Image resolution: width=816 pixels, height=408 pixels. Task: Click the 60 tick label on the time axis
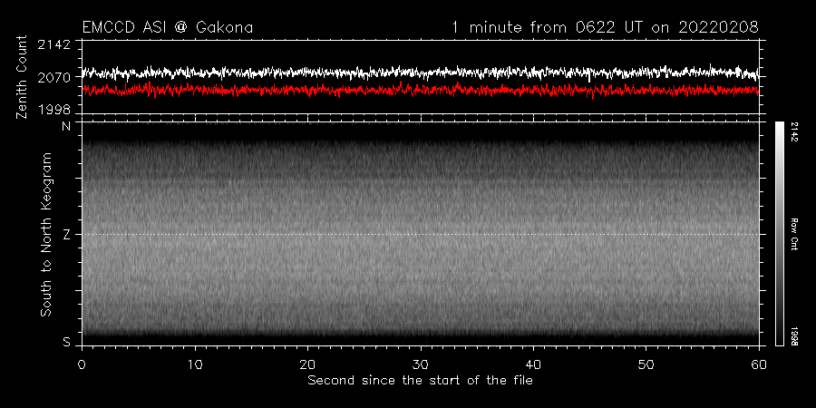click(x=759, y=364)
